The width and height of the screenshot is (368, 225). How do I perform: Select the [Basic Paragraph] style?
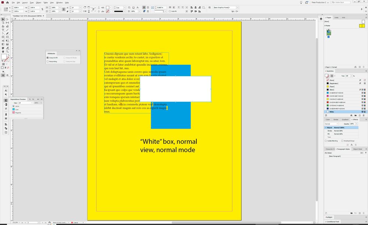[335, 156]
